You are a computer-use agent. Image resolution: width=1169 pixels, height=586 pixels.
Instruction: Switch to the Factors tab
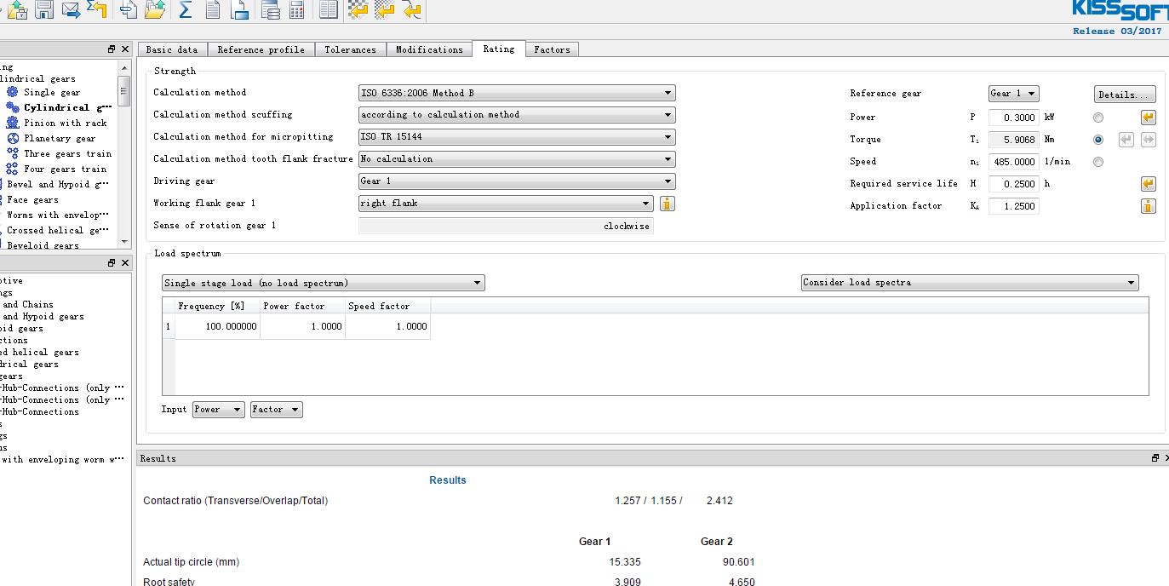(553, 49)
